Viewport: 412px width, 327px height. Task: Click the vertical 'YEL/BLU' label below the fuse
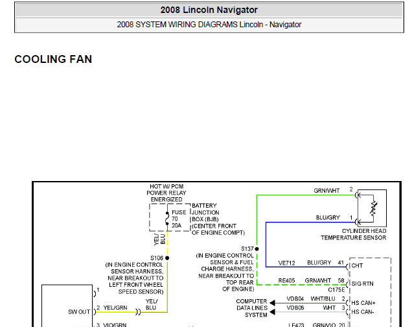[x=159, y=239]
